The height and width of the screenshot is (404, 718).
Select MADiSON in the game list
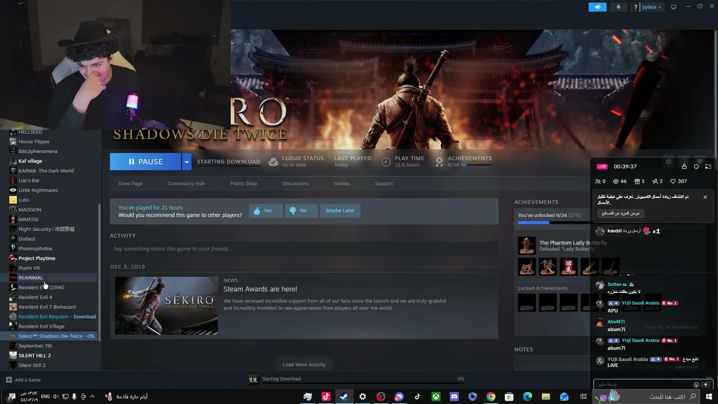[30, 210]
